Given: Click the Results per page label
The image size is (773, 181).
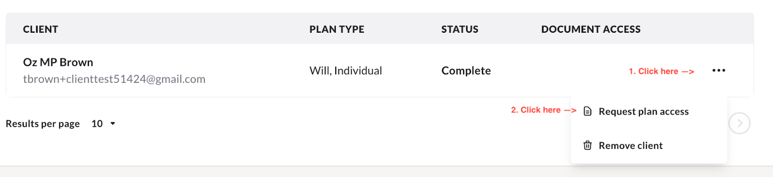Looking at the screenshot, I should 43,124.
